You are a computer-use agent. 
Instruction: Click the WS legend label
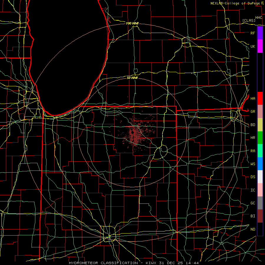tap(253, 164)
